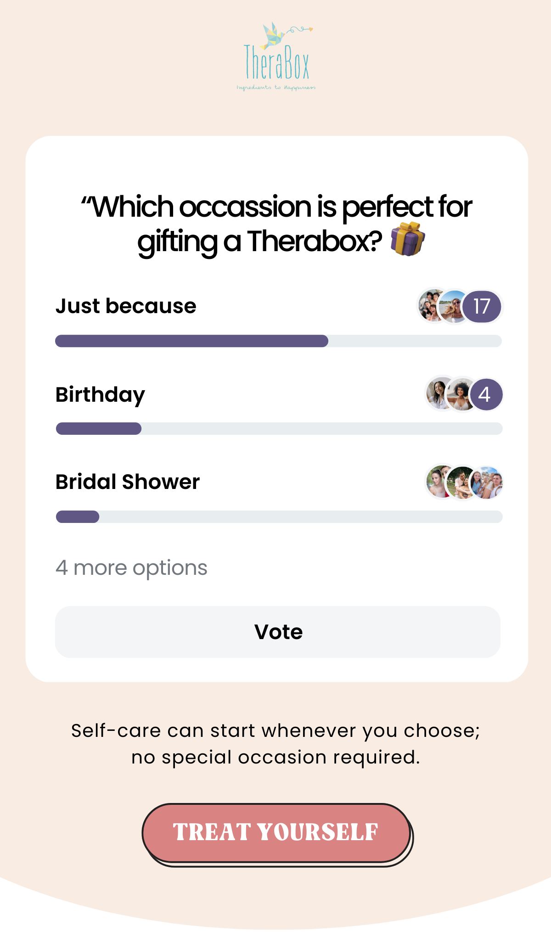Image resolution: width=551 pixels, height=932 pixels.
Task: Click the Vote button
Action: [278, 632]
